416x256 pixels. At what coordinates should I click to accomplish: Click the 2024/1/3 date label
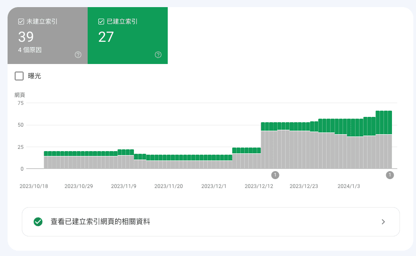click(x=348, y=186)
